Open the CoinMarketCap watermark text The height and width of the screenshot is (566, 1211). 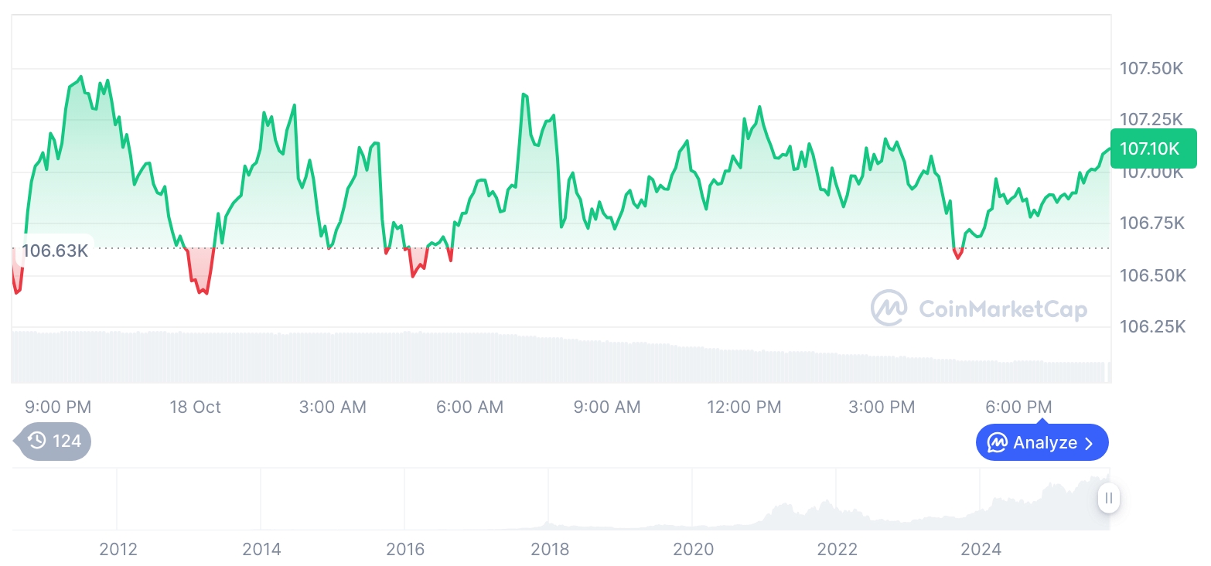(1002, 309)
